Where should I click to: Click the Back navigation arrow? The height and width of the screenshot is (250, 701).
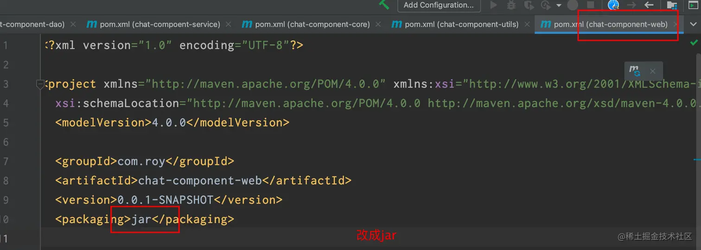click(649, 5)
